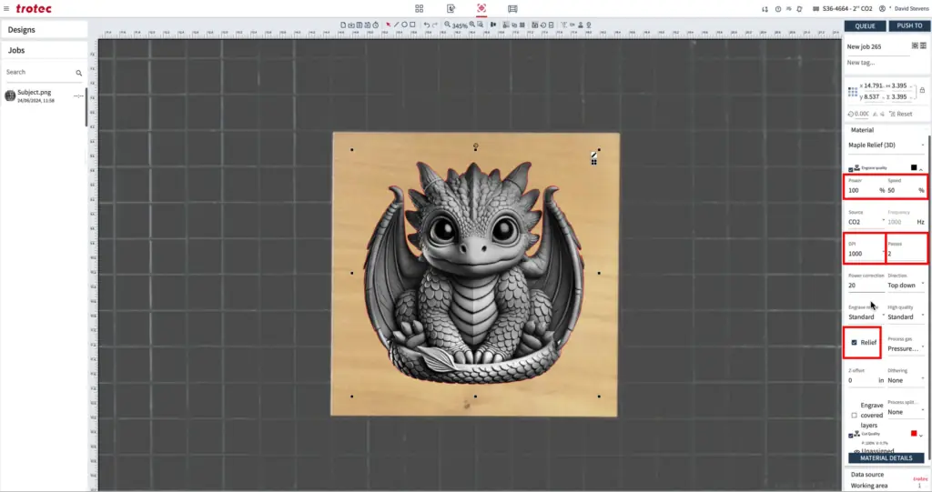
Task: Undo the last action
Action: click(x=426, y=25)
